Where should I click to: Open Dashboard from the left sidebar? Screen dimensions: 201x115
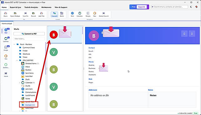click(6, 66)
